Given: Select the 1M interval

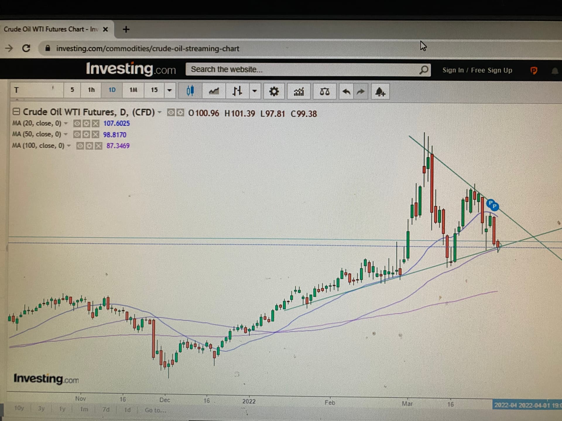Looking at the screenshot, I should [x=133, y=90].
